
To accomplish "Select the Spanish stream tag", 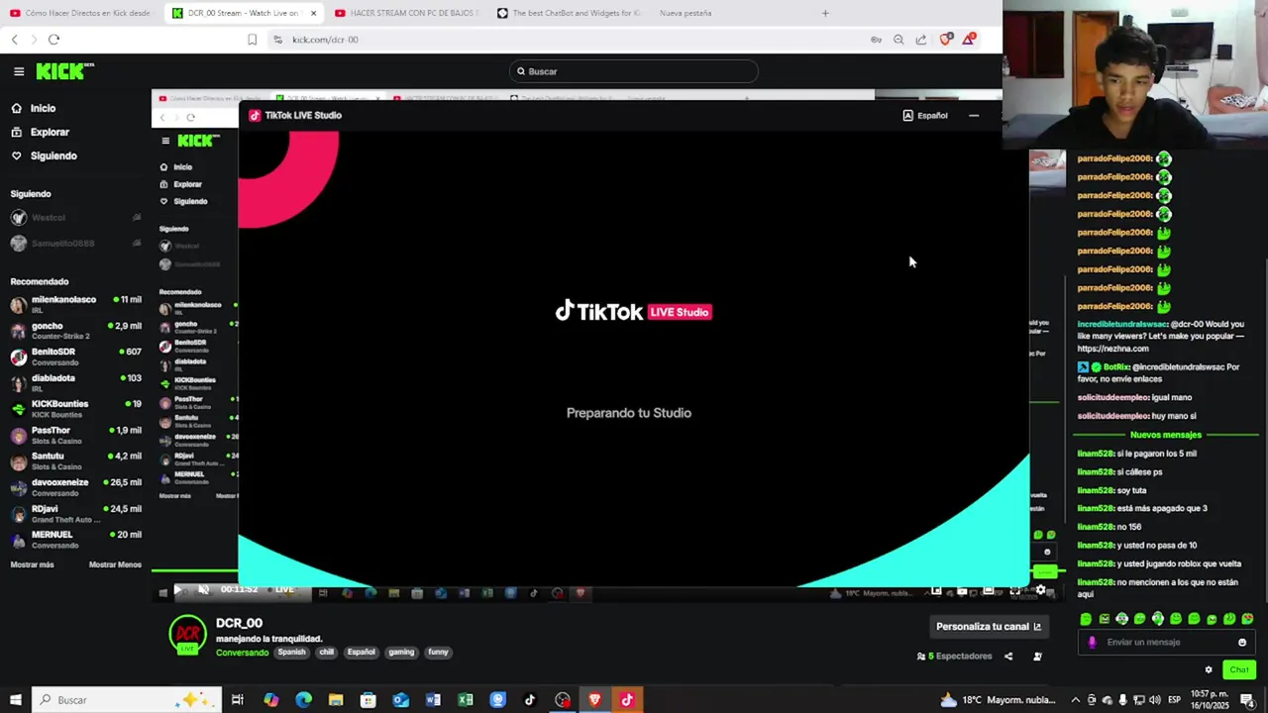I will tap(291, 652).
